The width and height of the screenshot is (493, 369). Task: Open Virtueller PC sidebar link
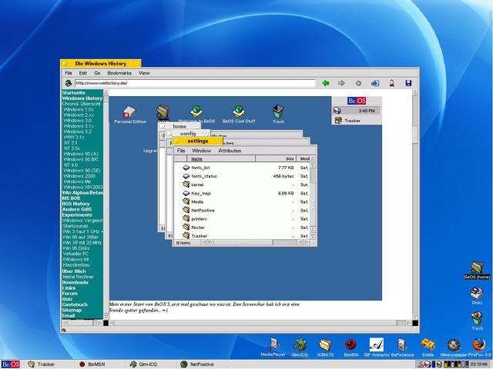point(75,254)
